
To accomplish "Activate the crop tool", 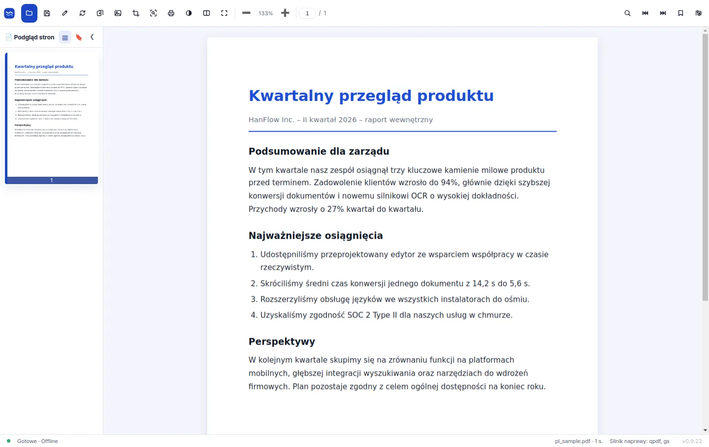I will 135,13.
